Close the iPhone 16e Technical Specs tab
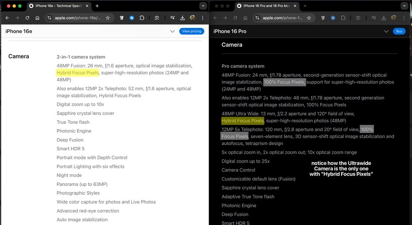 (x=87, y=6)
